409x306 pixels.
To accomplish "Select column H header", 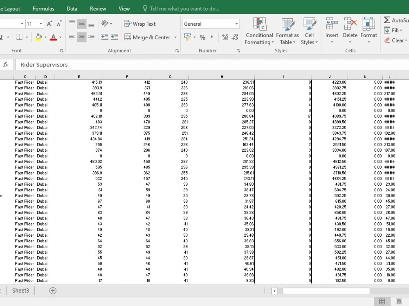I will click(222, 77).
